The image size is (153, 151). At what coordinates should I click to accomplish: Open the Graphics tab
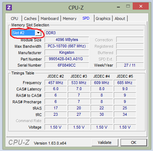(x=103, y=19)
